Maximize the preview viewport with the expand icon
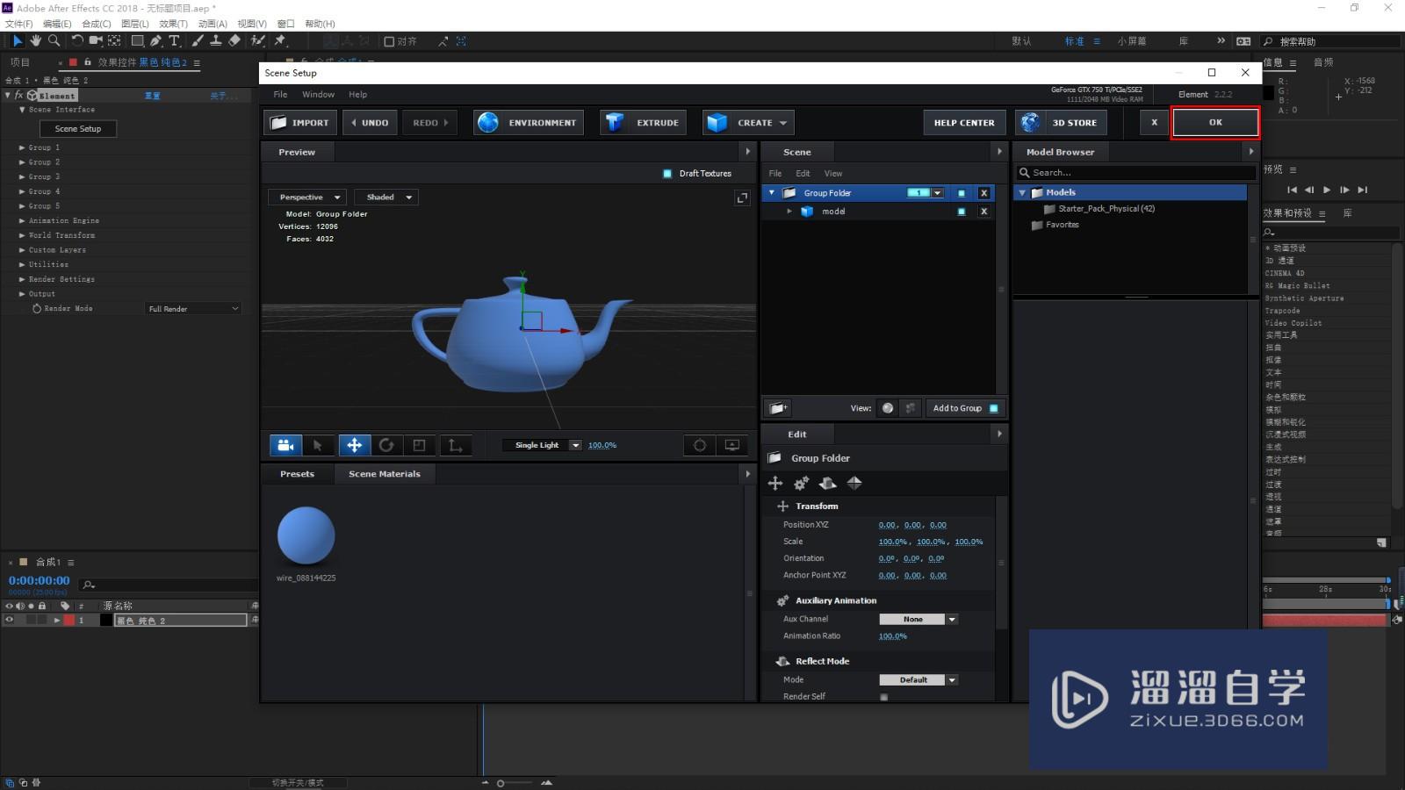 click(x=742, y=198)
